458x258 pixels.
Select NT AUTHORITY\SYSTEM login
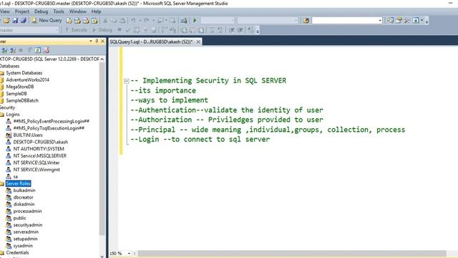[x=39, y=148]
